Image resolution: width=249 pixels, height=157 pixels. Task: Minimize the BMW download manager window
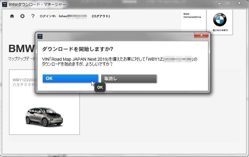(x=219, y=3)
